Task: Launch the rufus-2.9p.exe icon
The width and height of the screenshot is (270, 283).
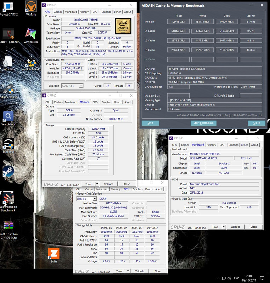Action: coord(8,91)
